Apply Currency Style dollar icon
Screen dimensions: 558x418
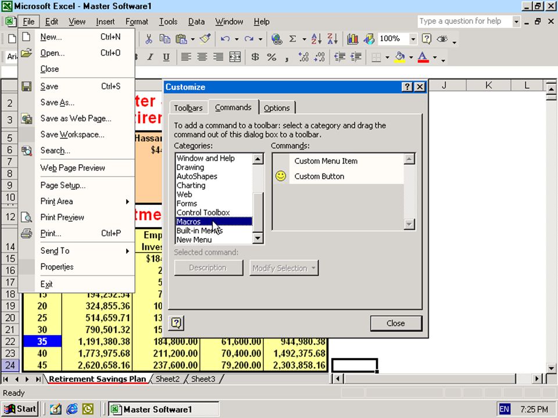click(x=255, y=57)
